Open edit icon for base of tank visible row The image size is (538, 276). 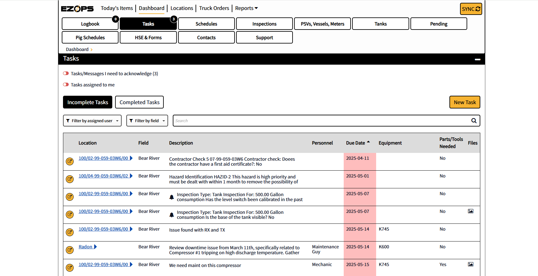tap(70, 214)
